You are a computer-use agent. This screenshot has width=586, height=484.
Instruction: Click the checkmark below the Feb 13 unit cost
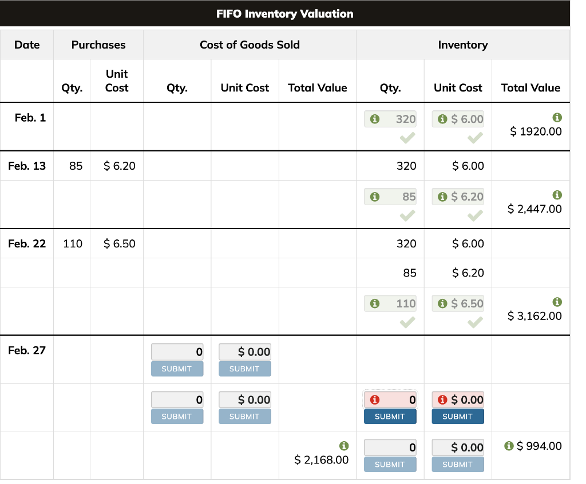click(474, 214)
